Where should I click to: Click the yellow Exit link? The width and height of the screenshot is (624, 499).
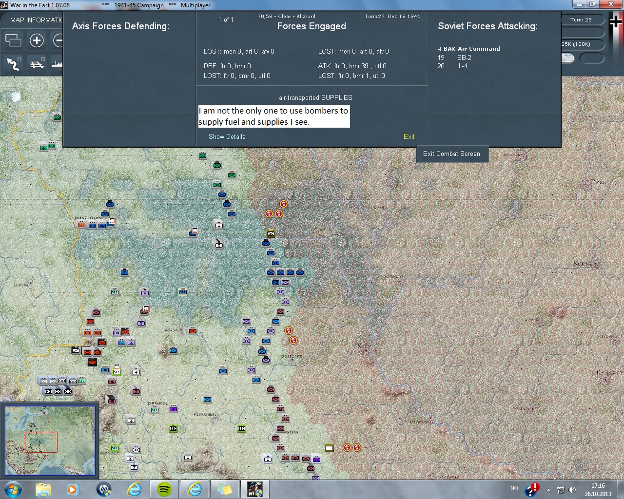(409, 136)
